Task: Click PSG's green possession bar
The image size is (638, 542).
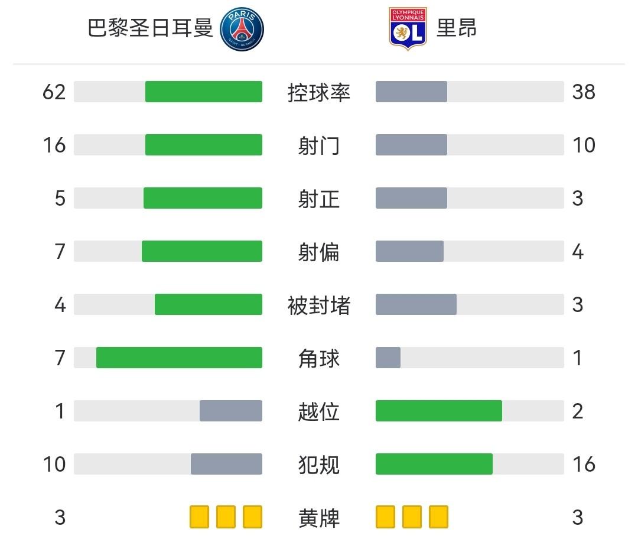Action: pos(204,92)
